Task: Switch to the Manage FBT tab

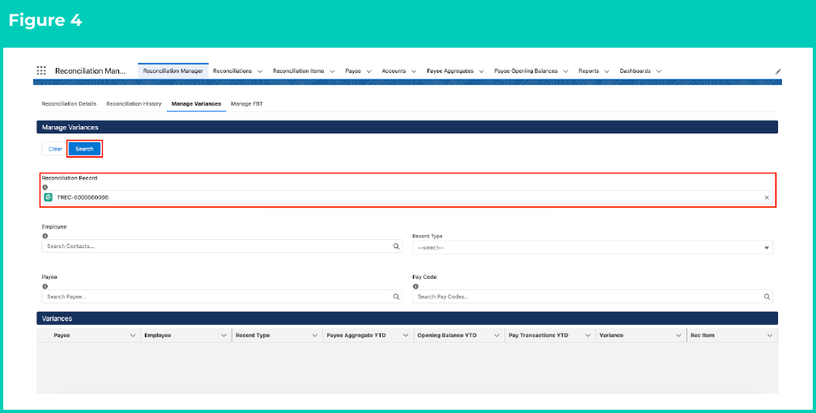Action: point(247,104)
